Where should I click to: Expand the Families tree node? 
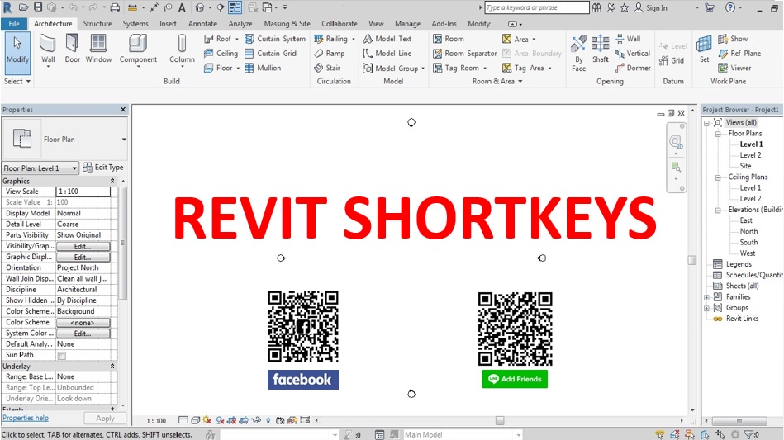coord(707,297)
